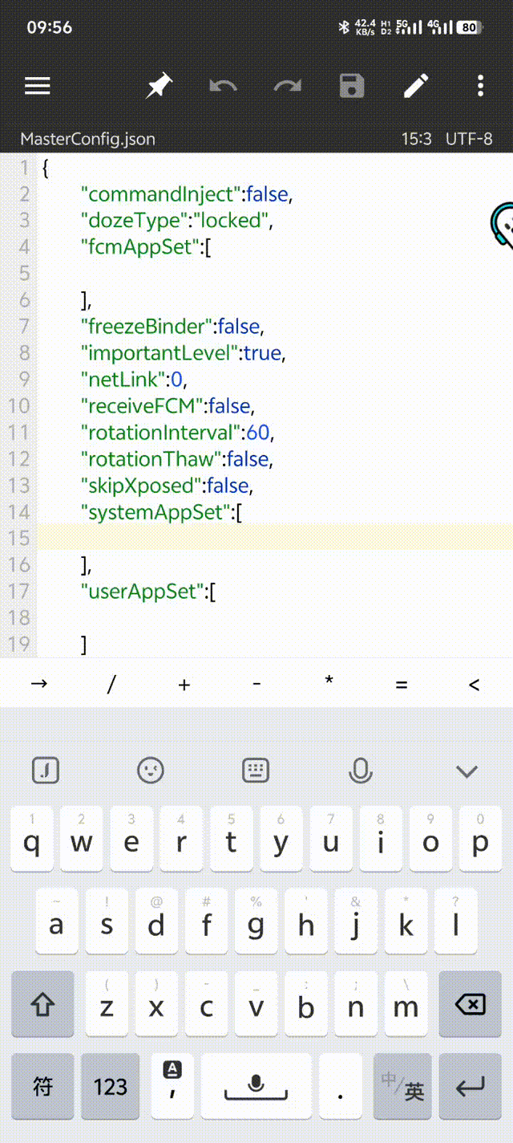
Task: Collapse keyboard with down chevron
Action: (x=467, y=771)
